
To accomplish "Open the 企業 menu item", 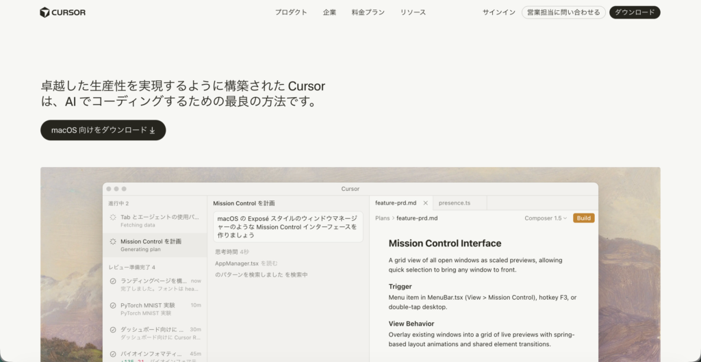I will click(329, 12).
